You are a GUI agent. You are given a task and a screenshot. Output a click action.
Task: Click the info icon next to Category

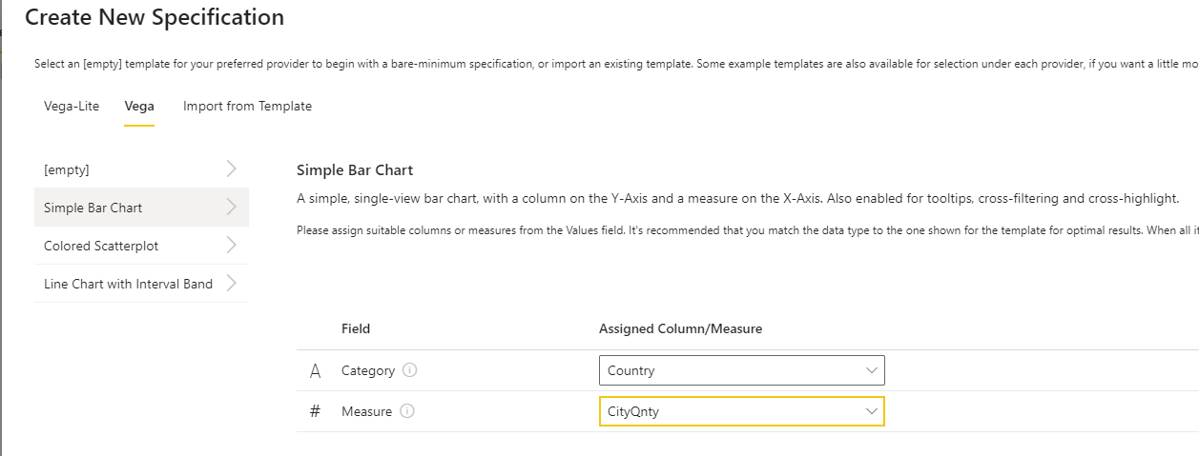pos(410,370)
